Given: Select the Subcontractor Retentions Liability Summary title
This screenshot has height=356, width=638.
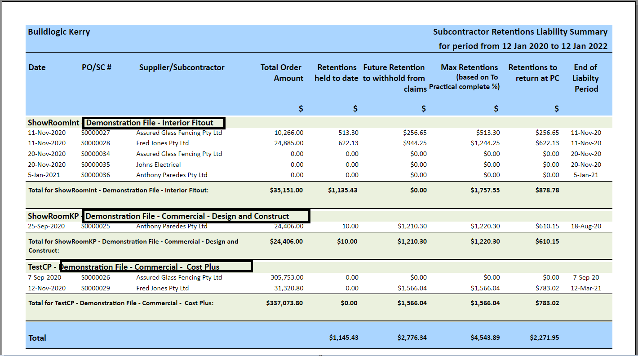Looking at the screenshot, I should point(520,32).
